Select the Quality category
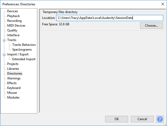This screenshot has height=126, width=167. point(12,30)
